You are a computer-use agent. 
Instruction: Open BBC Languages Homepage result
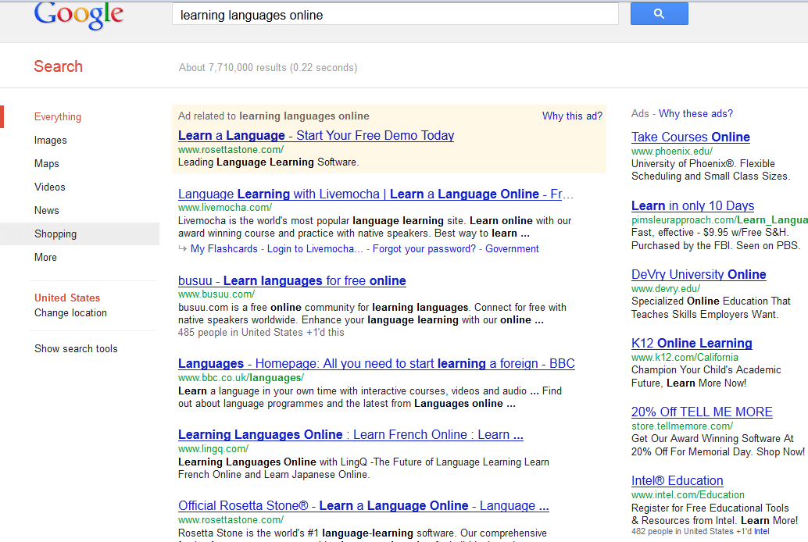[x=376, y=364]
